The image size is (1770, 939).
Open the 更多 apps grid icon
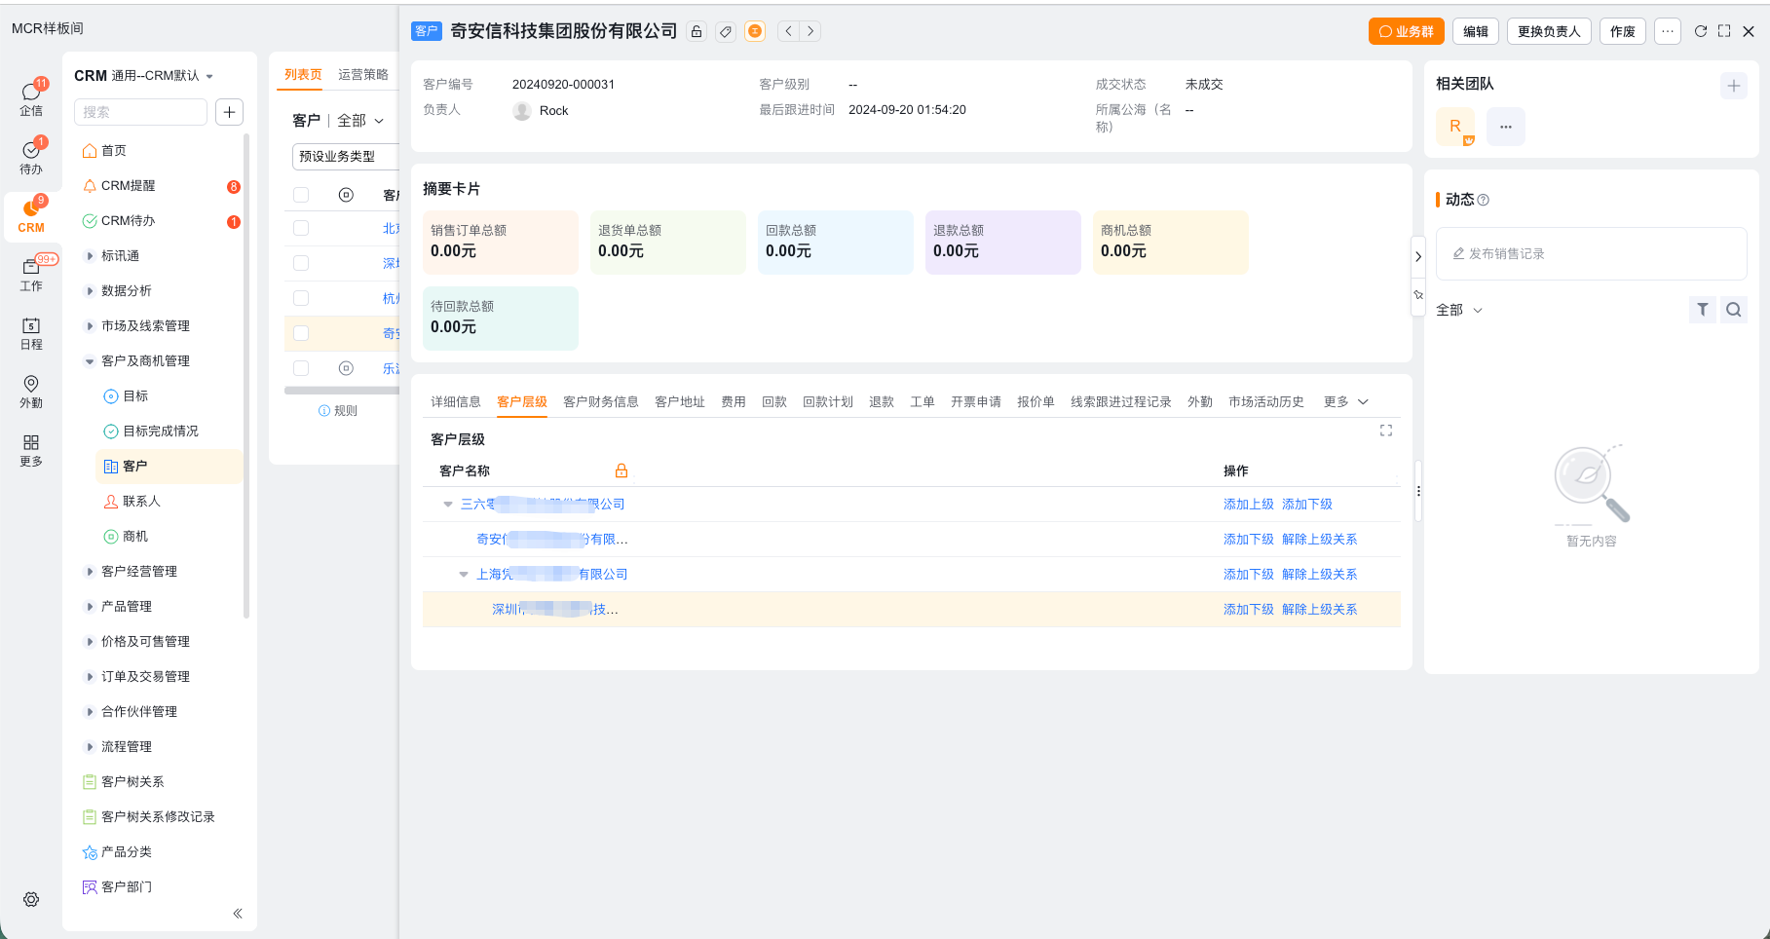[31, 449]
